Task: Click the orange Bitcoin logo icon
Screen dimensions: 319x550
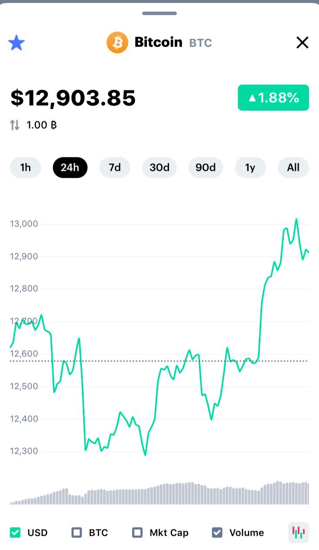Action: (x=117, y=43)
